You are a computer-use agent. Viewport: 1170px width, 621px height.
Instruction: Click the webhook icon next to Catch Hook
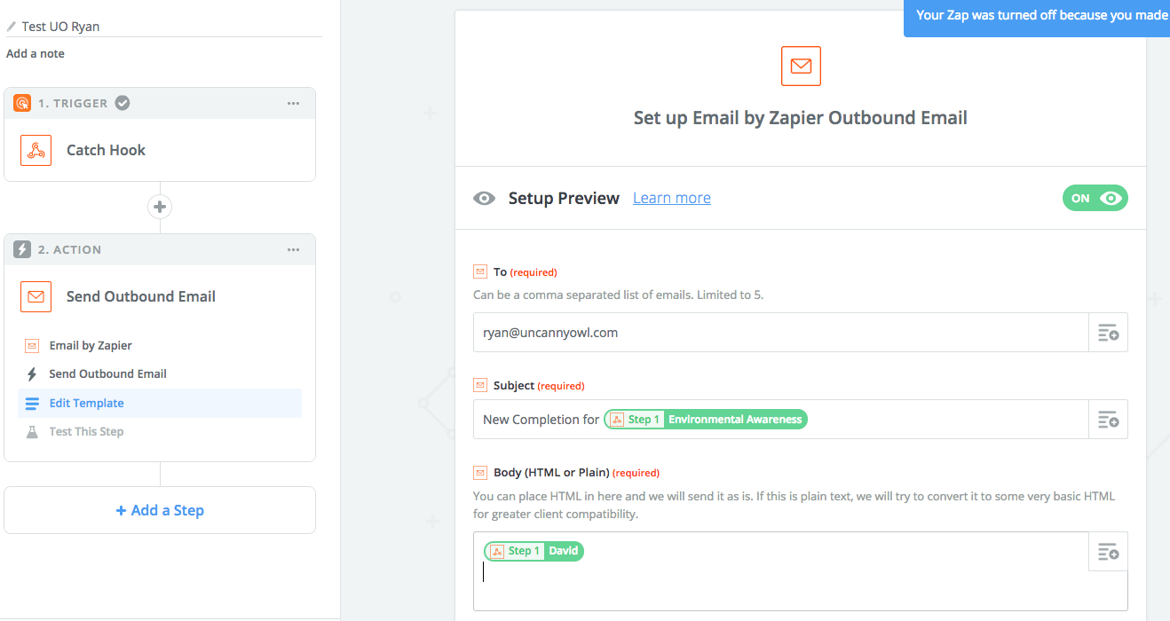point(36,150)
